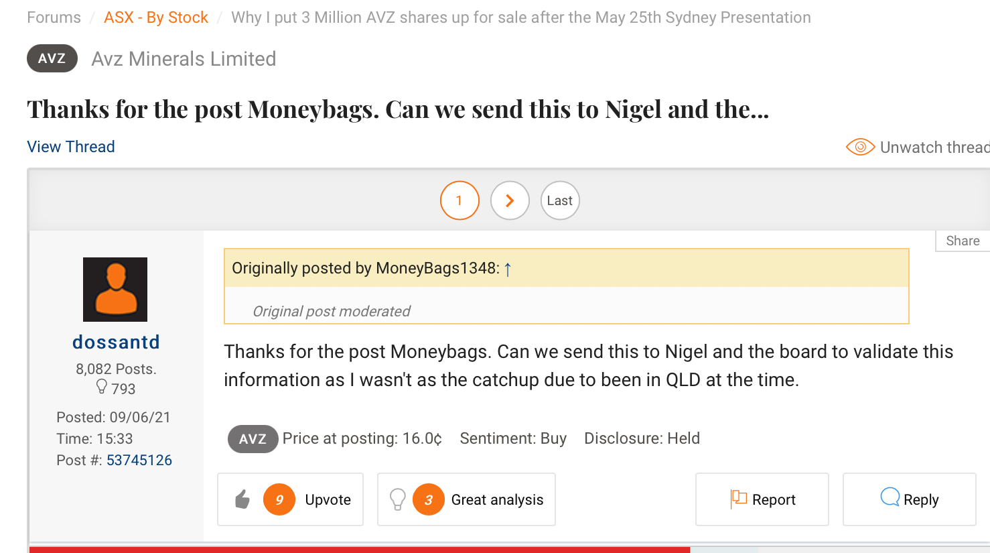Click the AVZ badge beside Avz Minerals Limited
Viewport: 990px width, 553px height.
pos(52,58)
